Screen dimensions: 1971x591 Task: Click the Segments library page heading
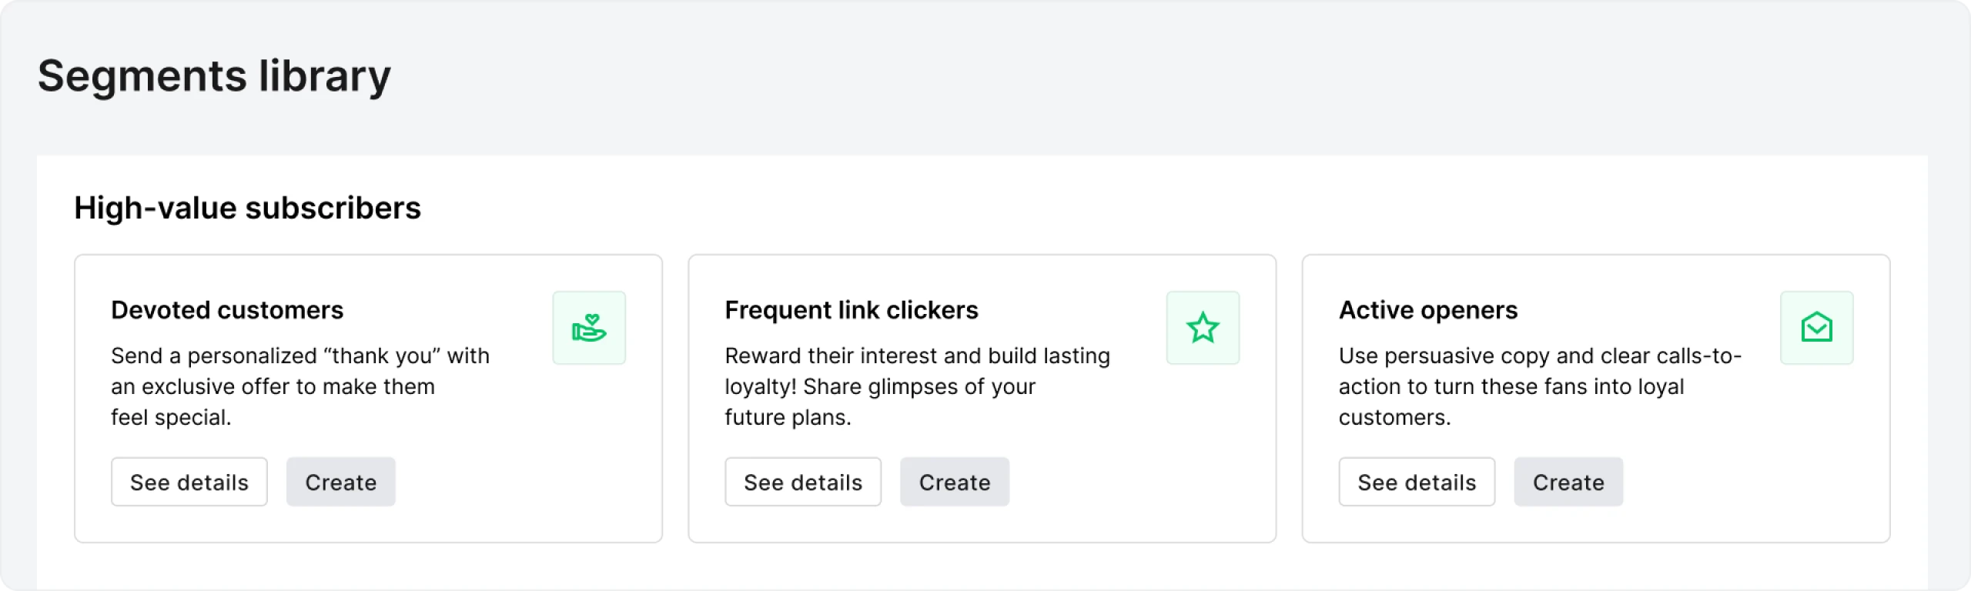point(214,76)
